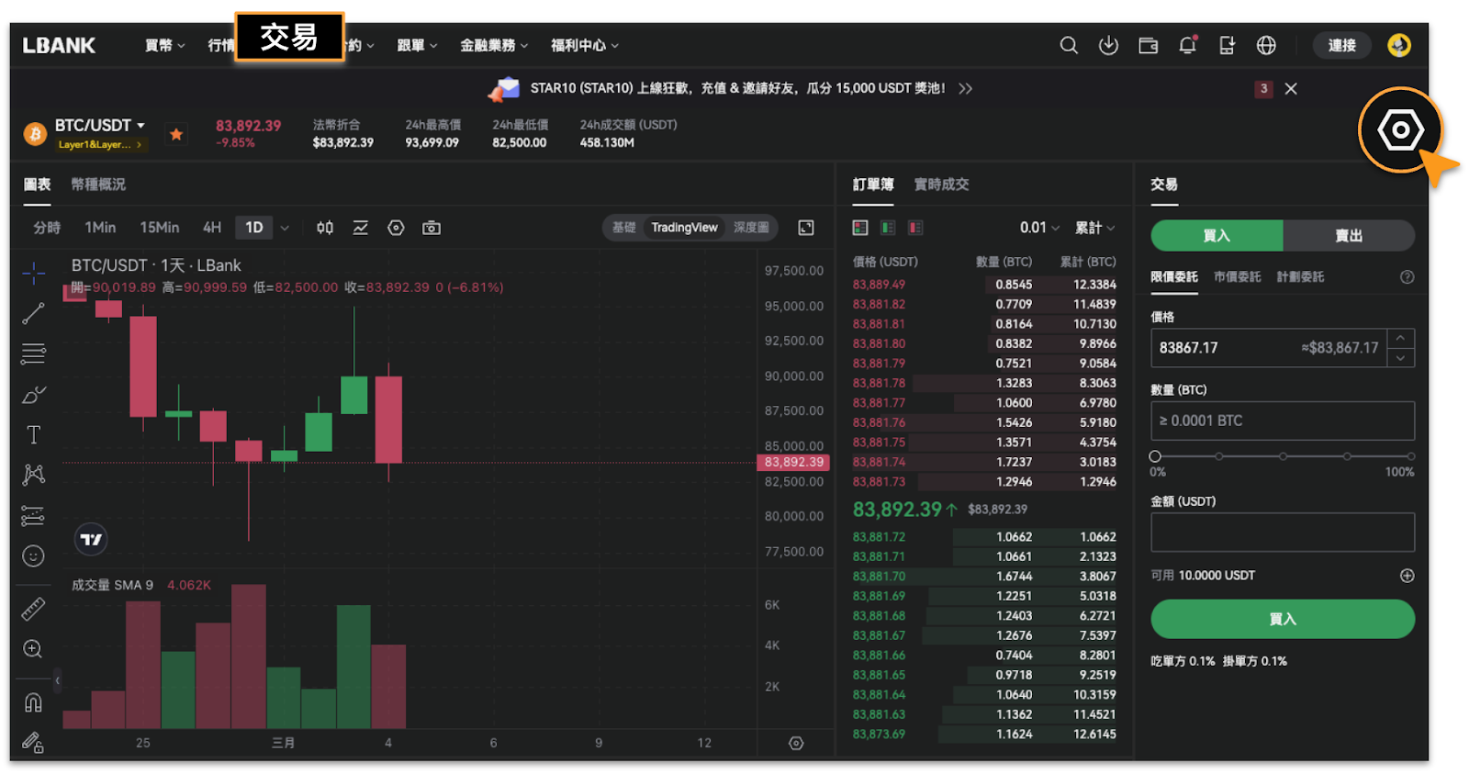Viewport: 1469px width, 774px height.
Task: Toggle BTC/USDT favorite star
Action: [x=176, y=134]
